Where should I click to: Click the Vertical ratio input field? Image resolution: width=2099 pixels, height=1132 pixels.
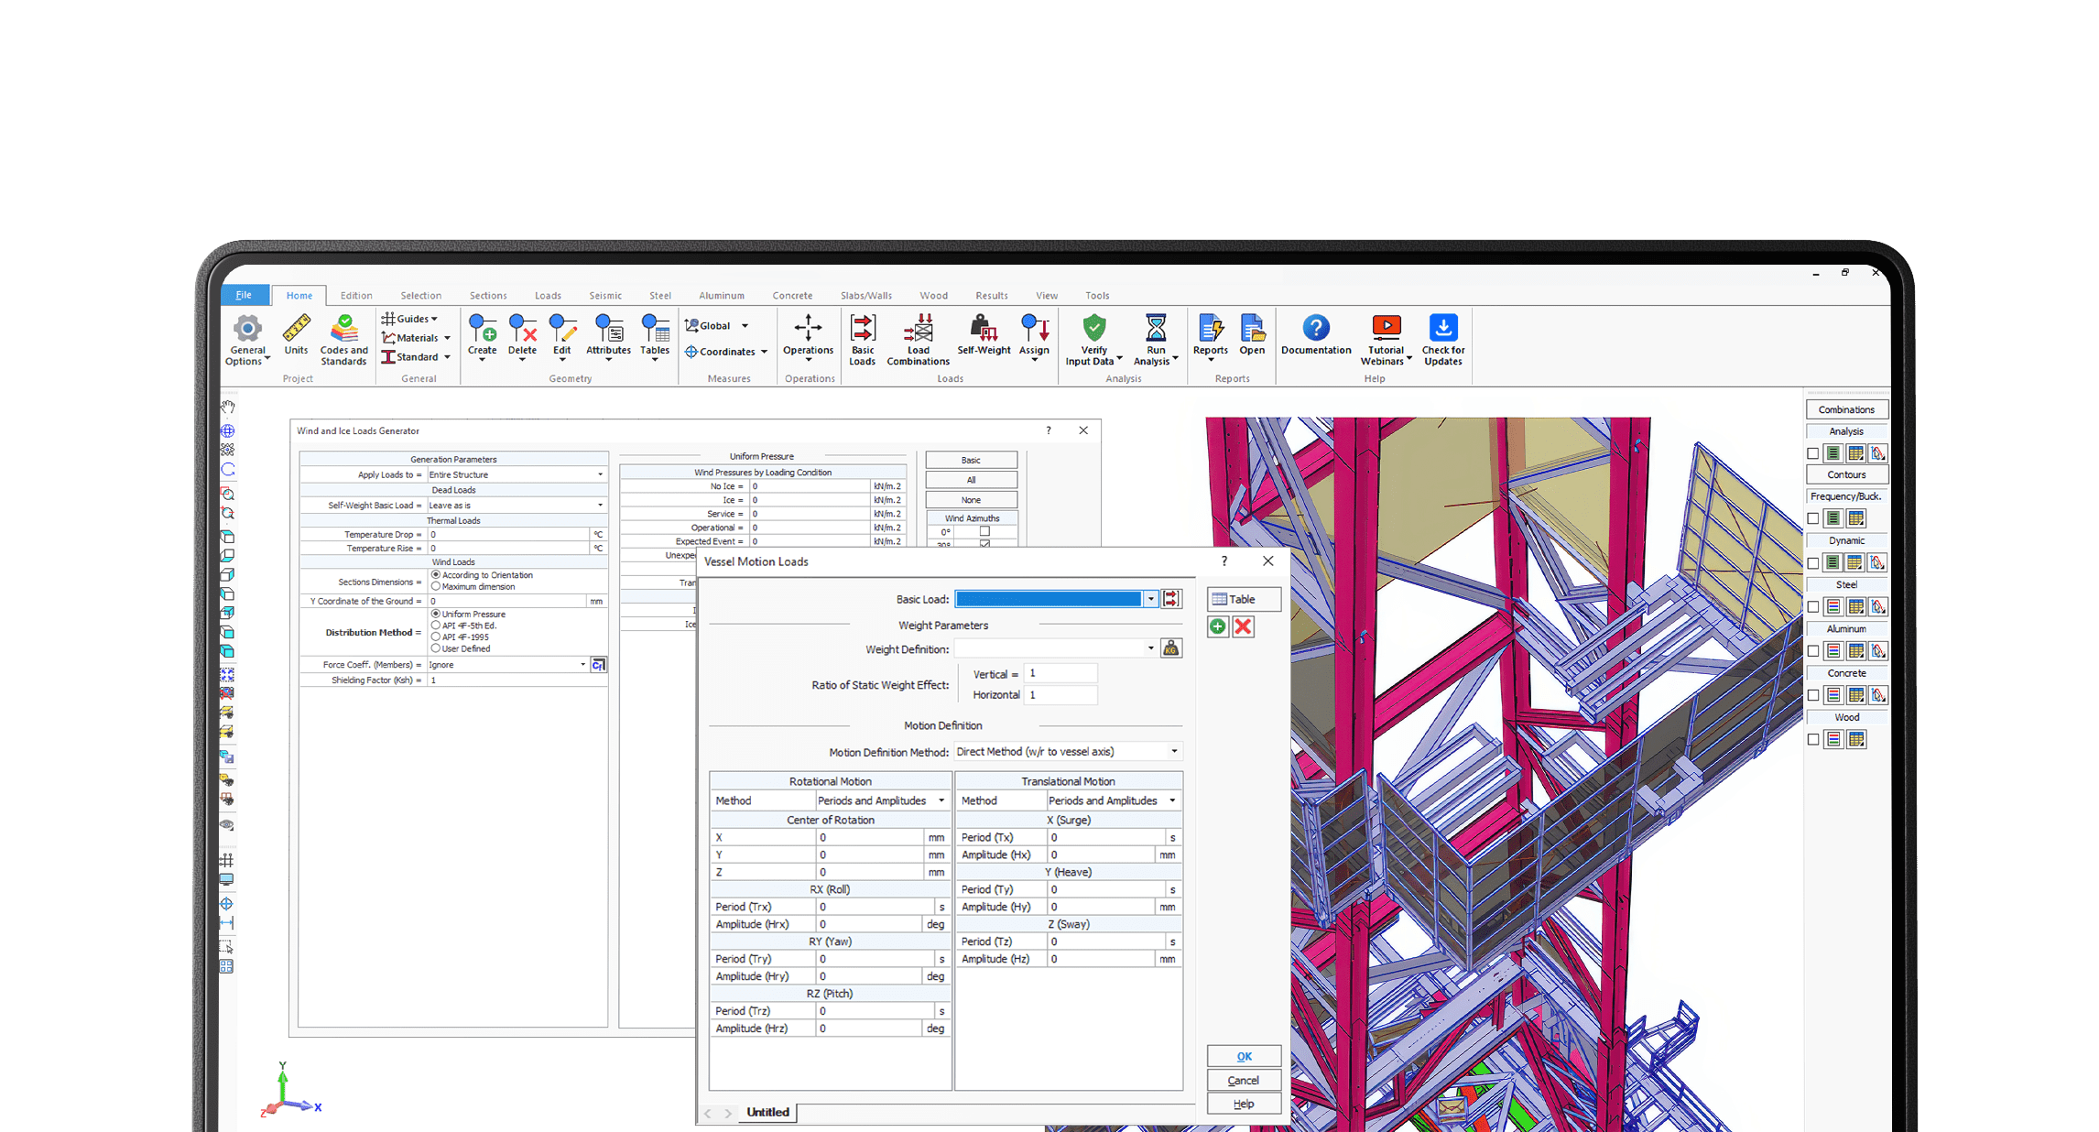[x=1060, y=673]
